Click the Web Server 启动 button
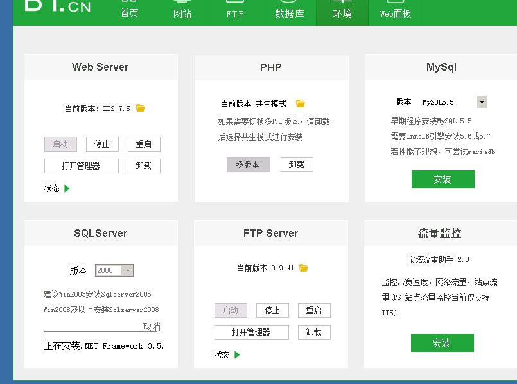 click(60, 144)
